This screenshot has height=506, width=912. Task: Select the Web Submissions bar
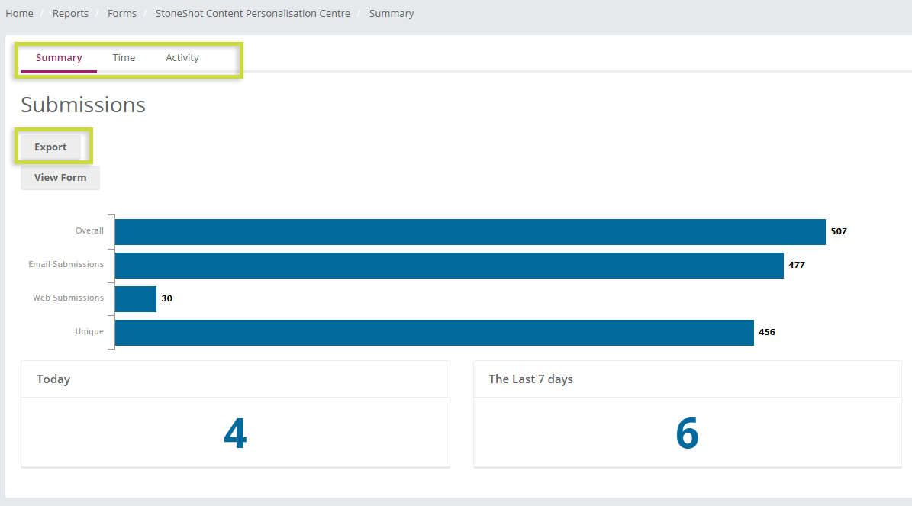[136, 299]
